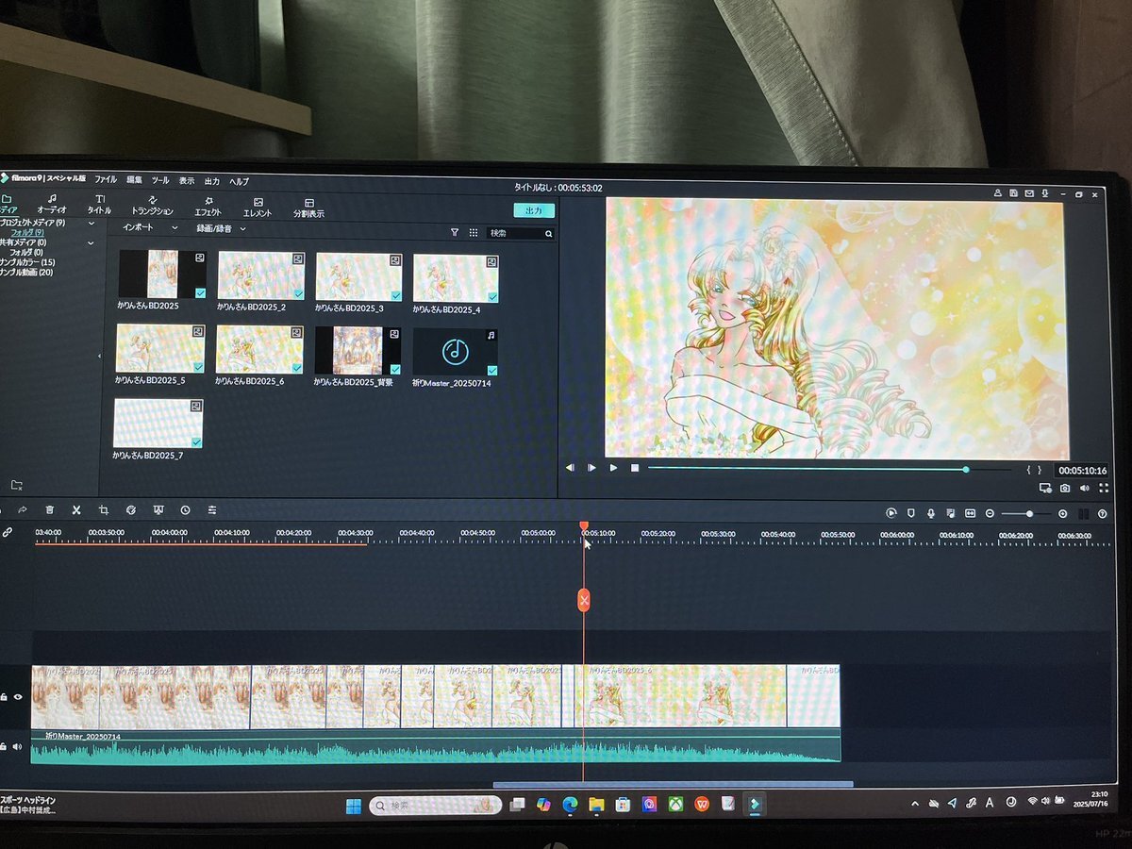Image resolution: width=1132 pixels, height=849 pixels.
Task: Enter fullscreen preview mode
Action: [x=1103, y=488]
